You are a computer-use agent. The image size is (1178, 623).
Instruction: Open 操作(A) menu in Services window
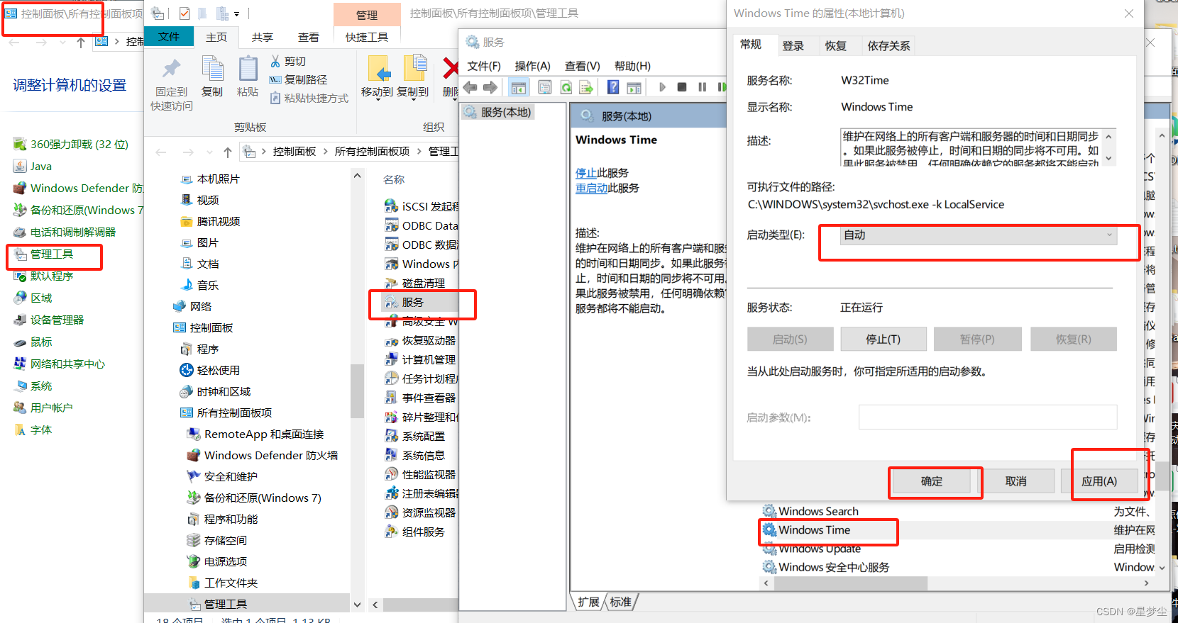(533, 66)
